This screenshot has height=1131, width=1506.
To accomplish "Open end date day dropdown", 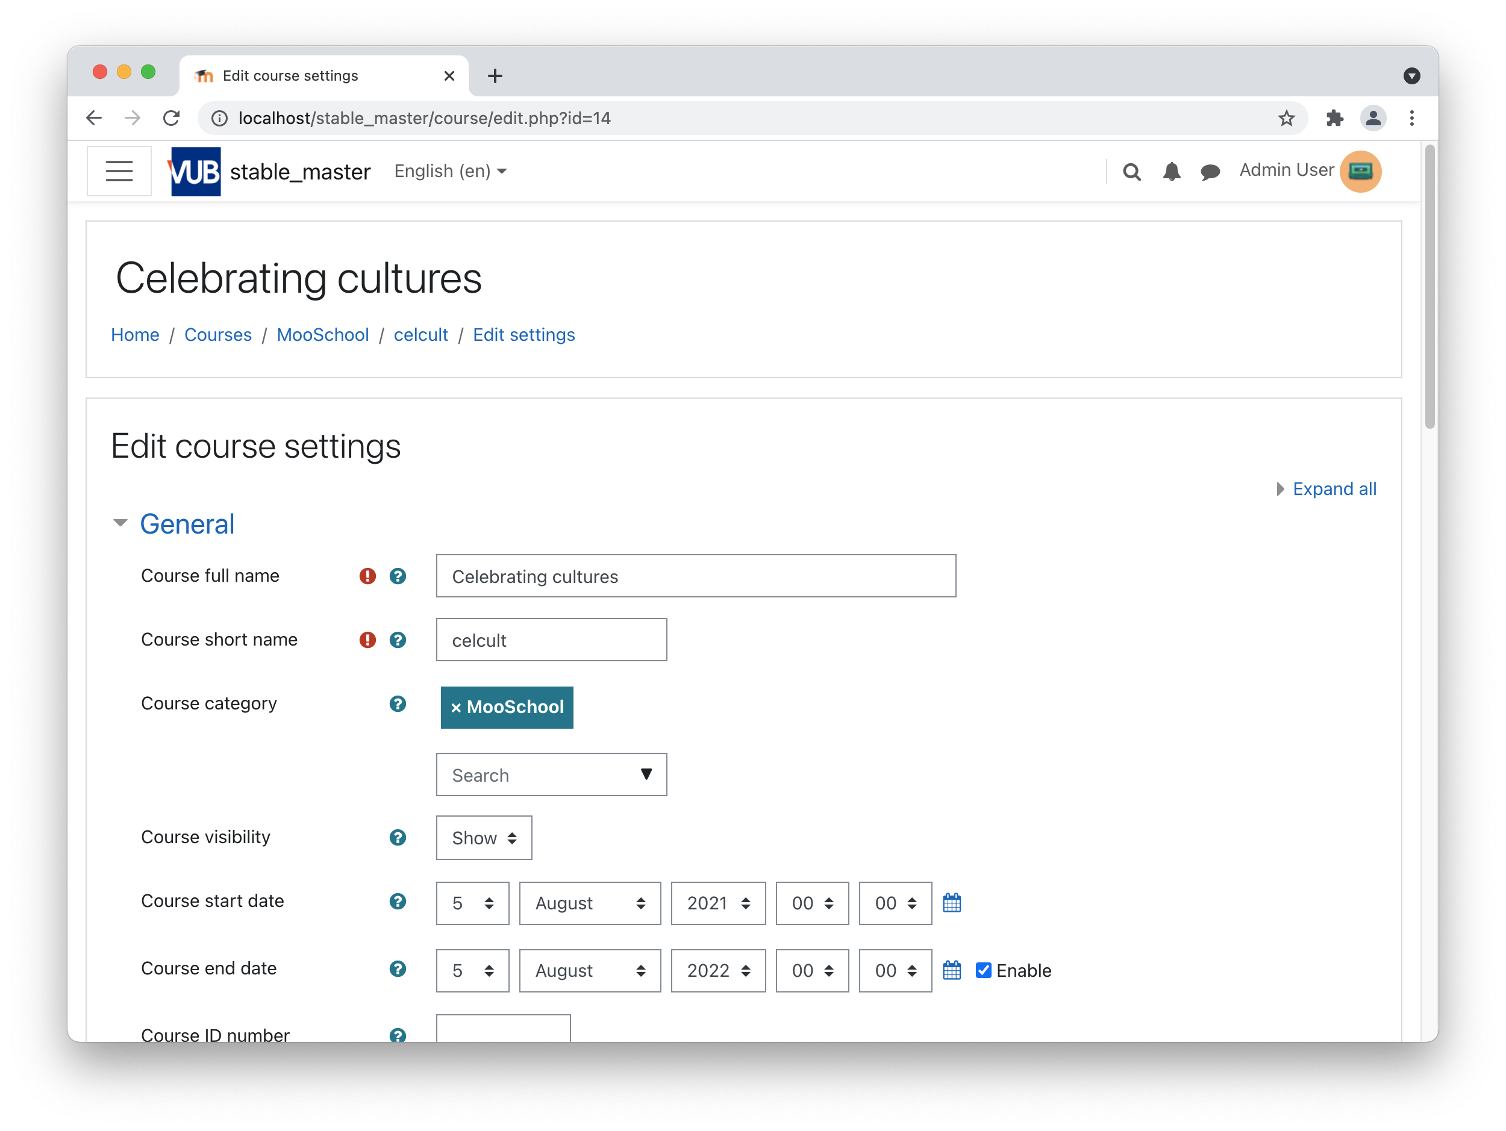I will pos(472,970).
